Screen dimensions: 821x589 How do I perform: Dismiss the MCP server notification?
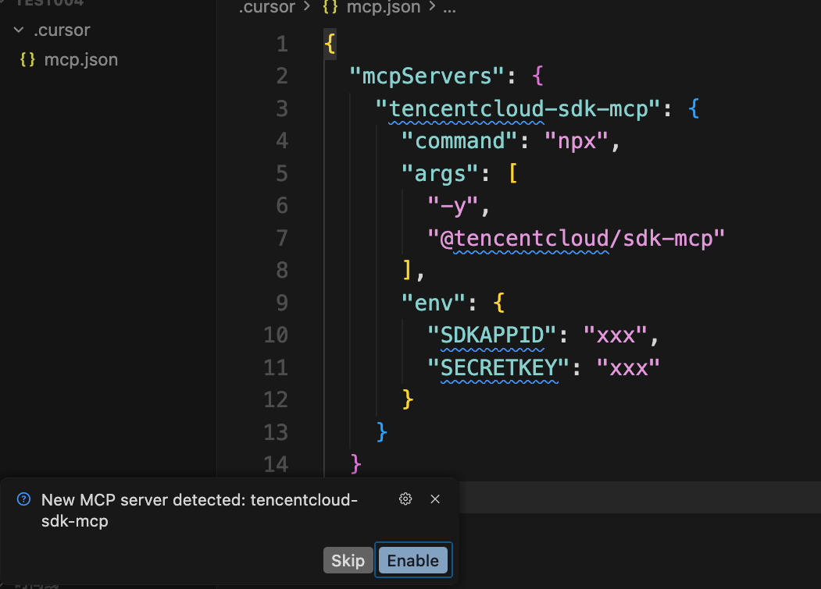[435, 499]
